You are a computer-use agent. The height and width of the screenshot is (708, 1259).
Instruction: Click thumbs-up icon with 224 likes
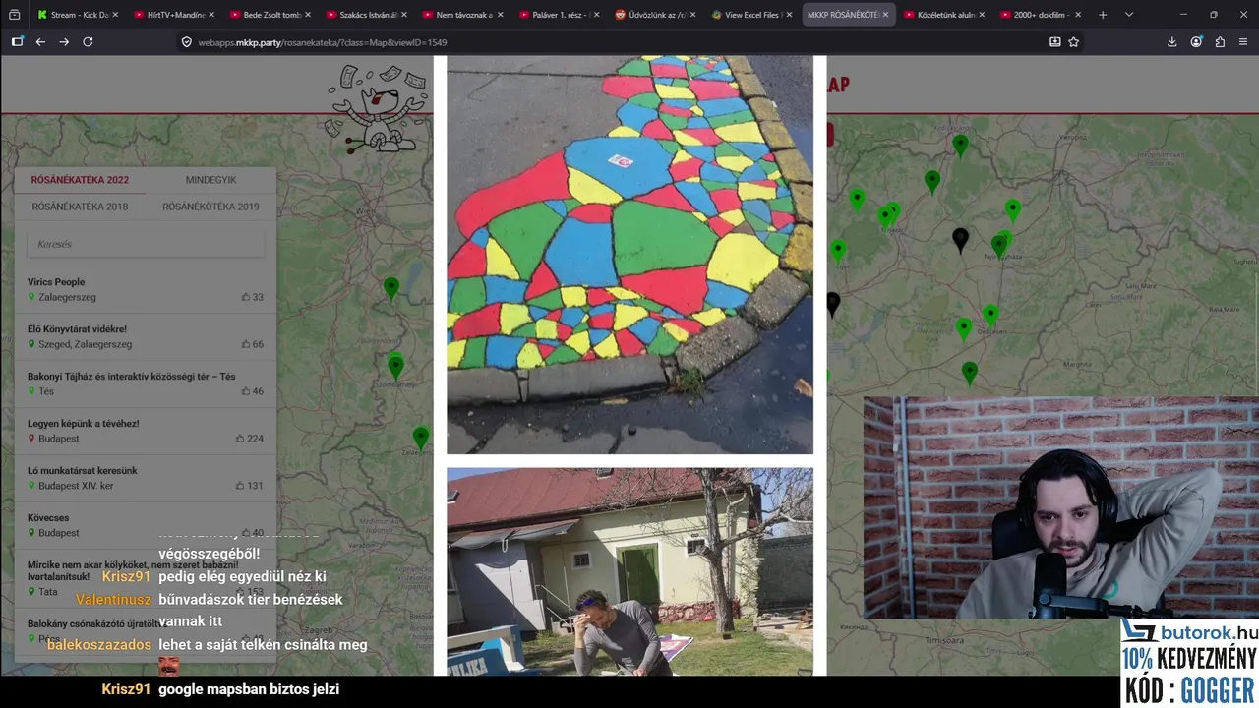(x=240, y=439)
